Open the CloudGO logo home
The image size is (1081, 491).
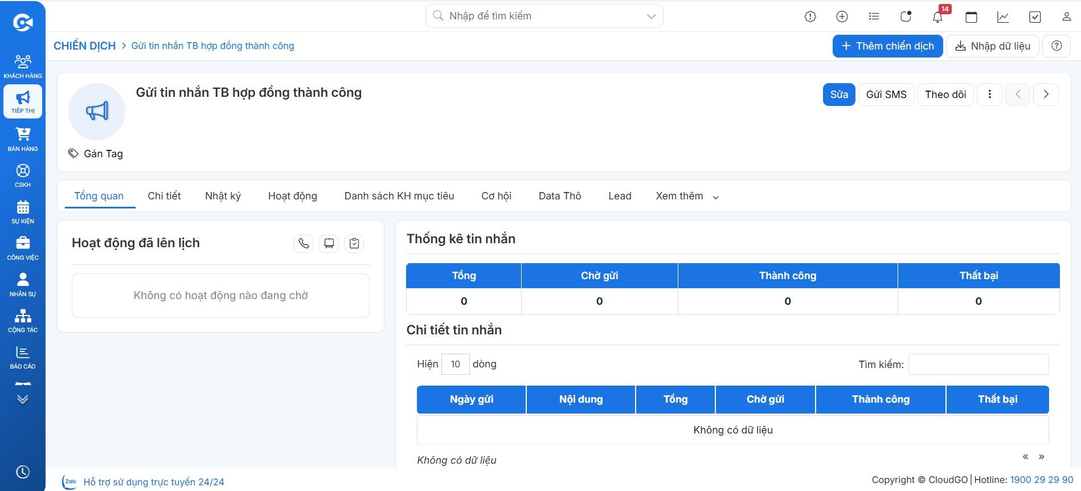click(23, 22)
